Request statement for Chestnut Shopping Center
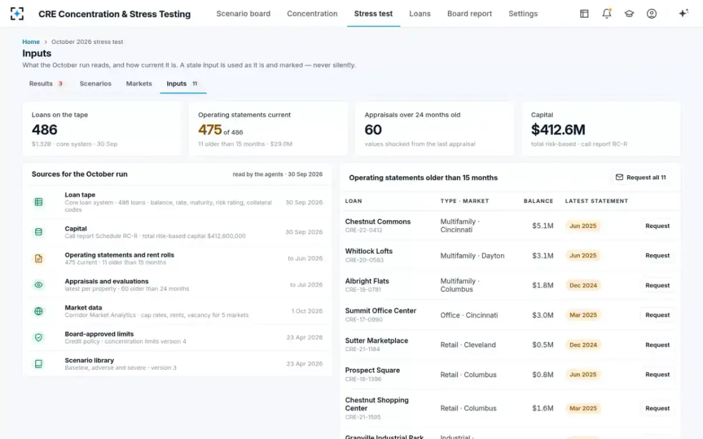 pos(657,409)
